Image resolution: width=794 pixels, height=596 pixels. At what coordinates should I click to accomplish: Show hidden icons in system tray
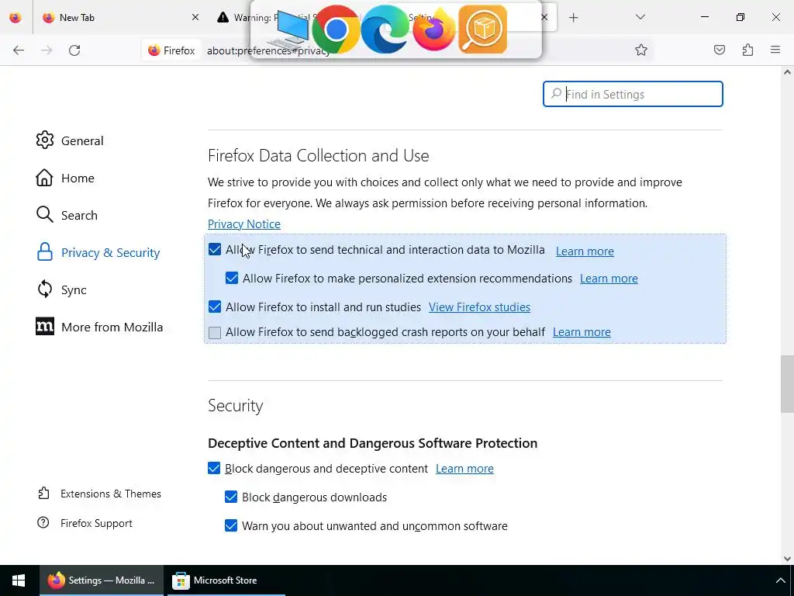tap(780, 580)
